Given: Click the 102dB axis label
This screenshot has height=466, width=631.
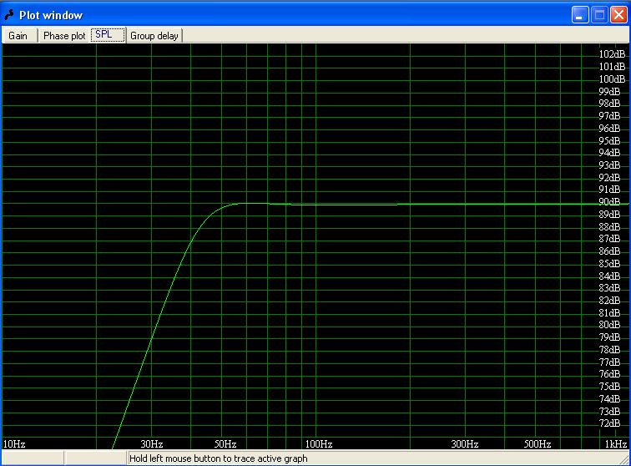Looking at the screenshot, I should pyautogui.click(x=612, y=54).
